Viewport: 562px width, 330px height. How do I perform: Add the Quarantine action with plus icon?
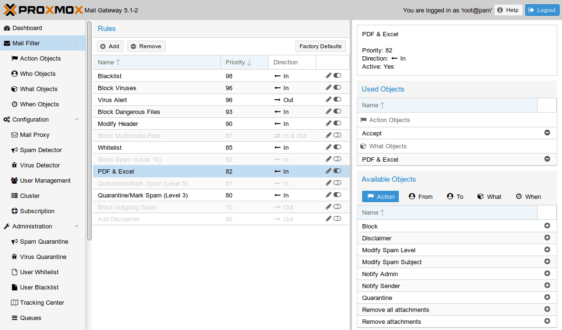[x=547, y=297]
